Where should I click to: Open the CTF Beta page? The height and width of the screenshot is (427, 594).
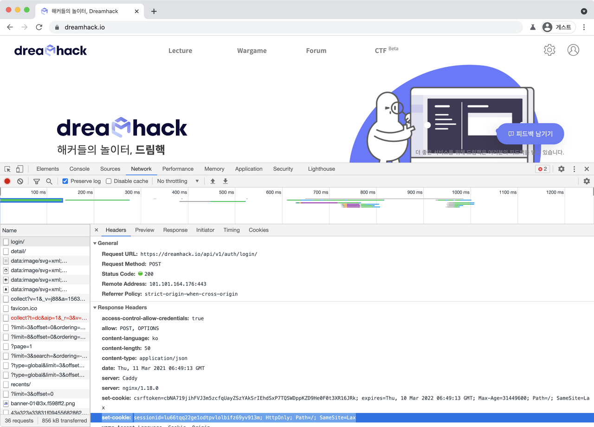386,50
